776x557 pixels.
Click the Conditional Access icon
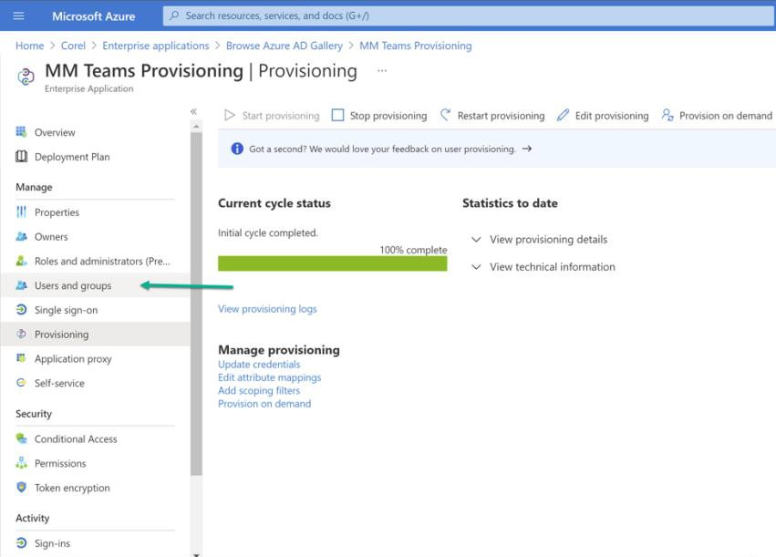[21, 438]
